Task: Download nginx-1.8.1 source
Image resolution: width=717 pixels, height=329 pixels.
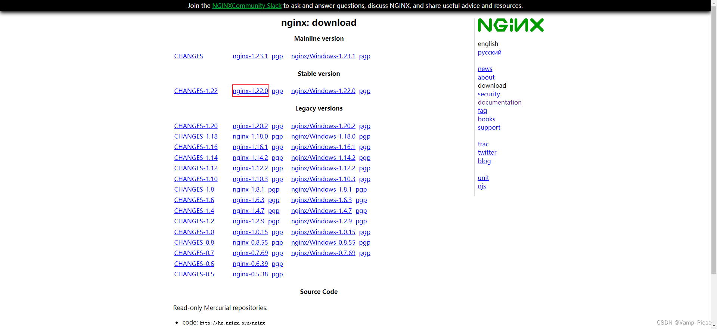Action: tap(248, 189)
